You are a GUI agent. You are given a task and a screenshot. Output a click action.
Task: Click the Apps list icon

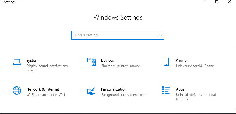[166, 90]
